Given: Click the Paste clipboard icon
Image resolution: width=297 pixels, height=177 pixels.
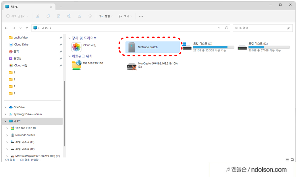Looking at the screenshot, I should pyautogui.click(x=59, y=16).
